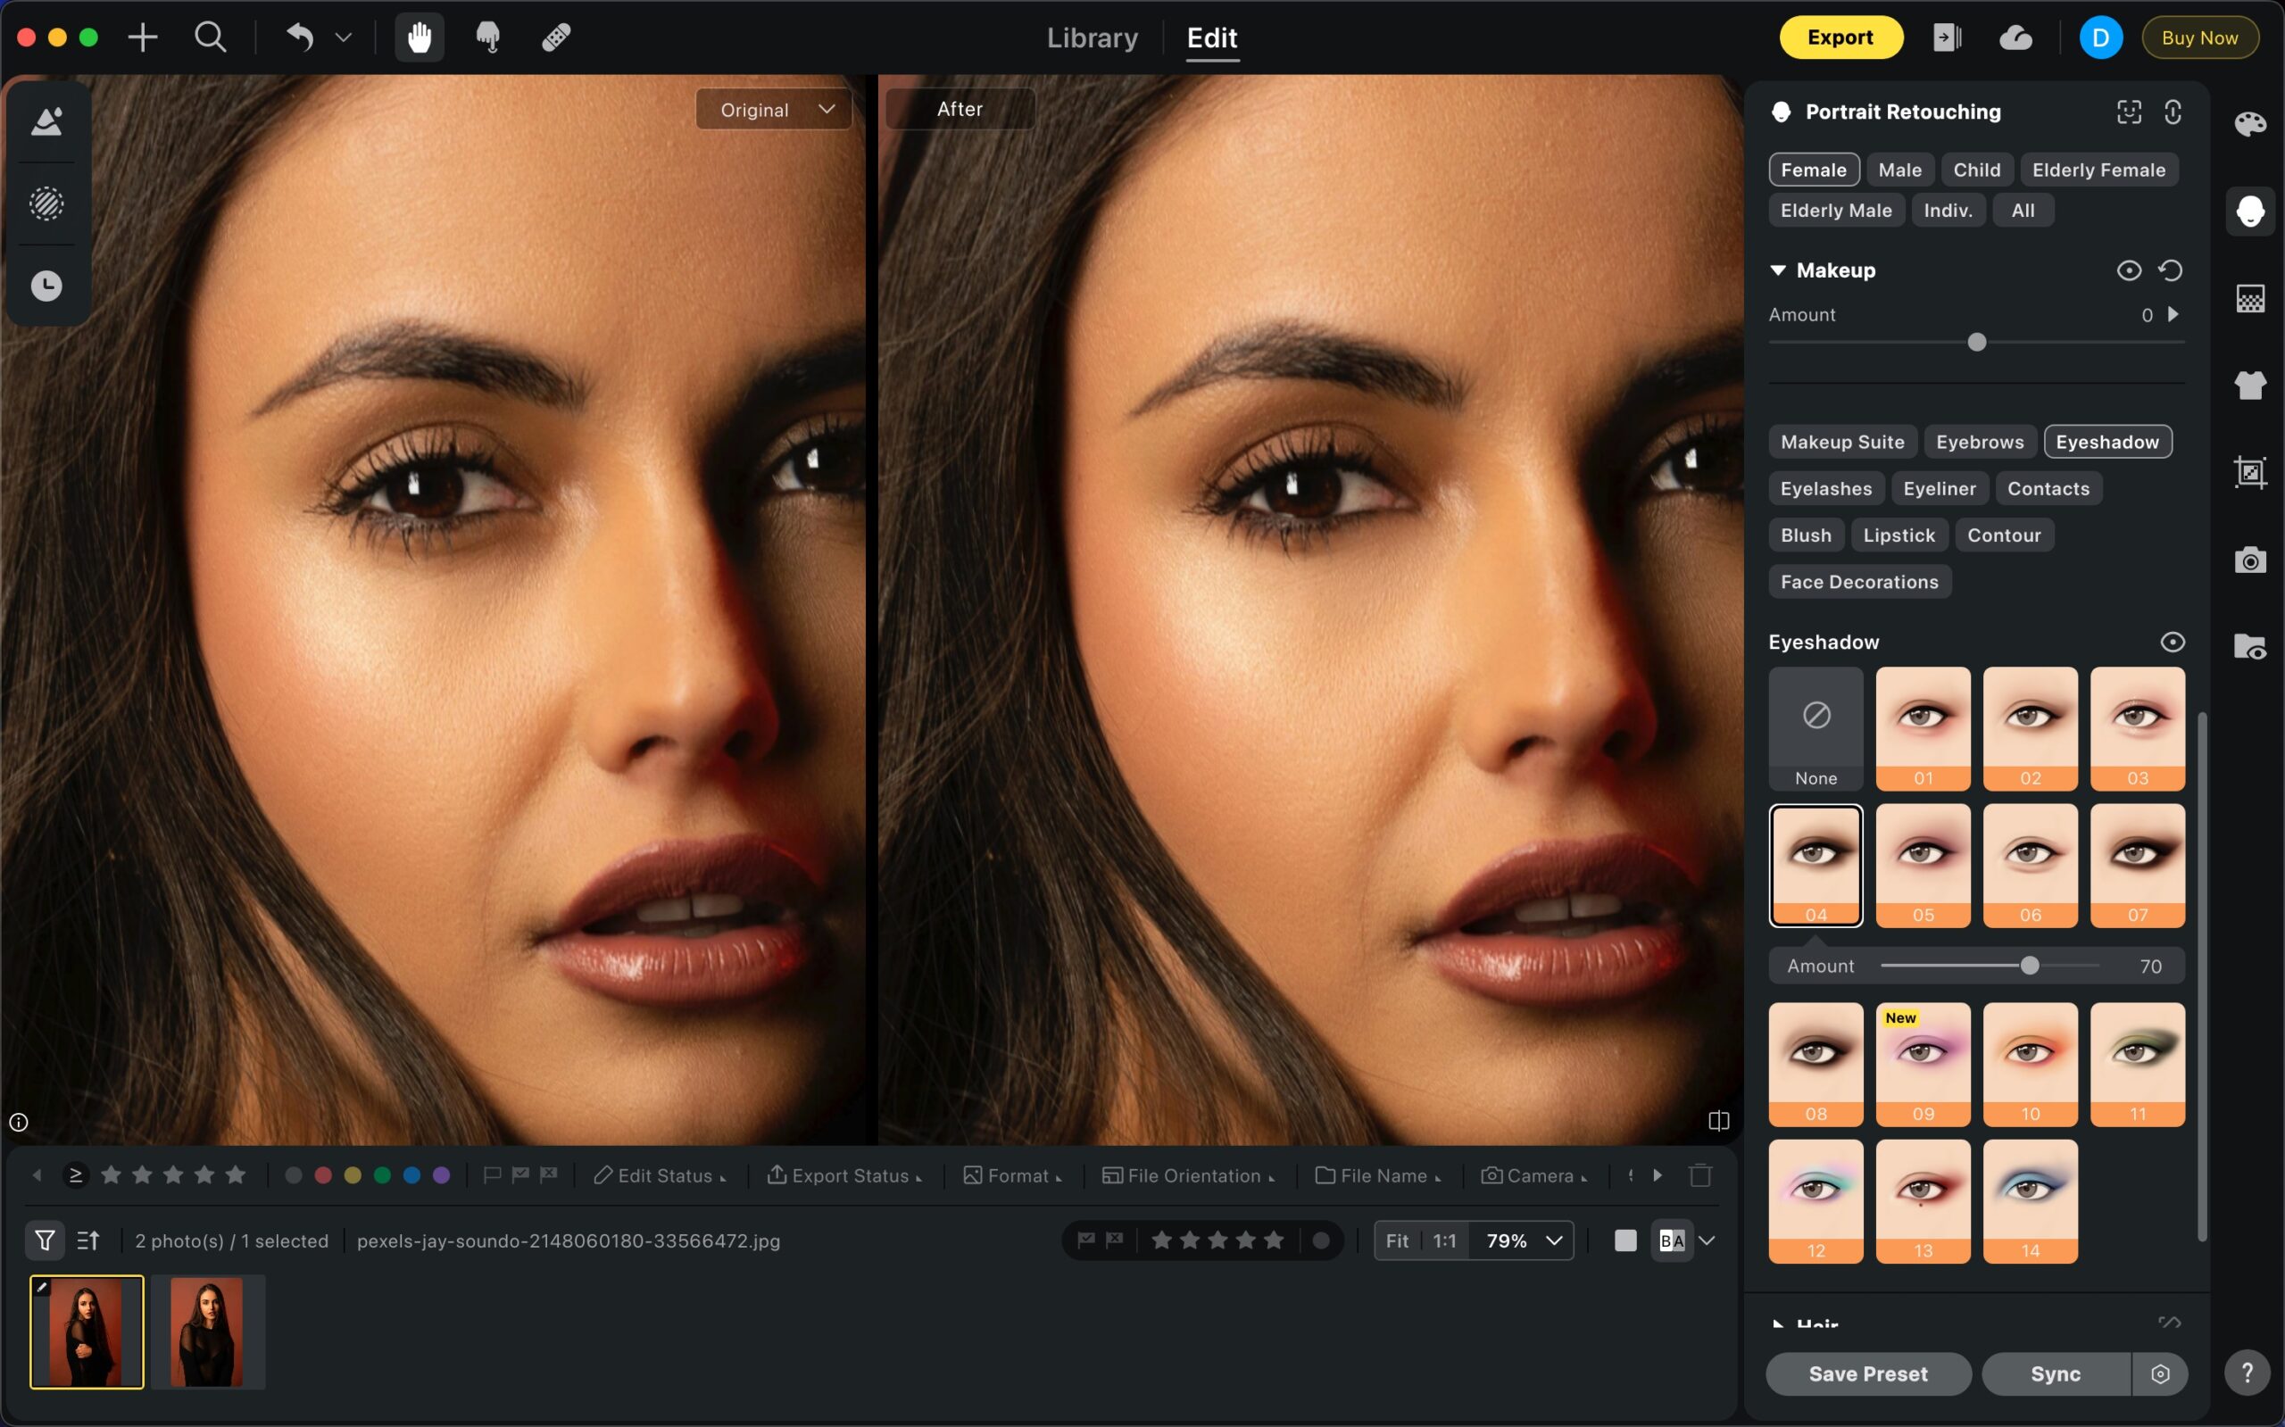Adjust the Eyeshadow Amount slider handle
2285x1427 pixels.
2029,966
